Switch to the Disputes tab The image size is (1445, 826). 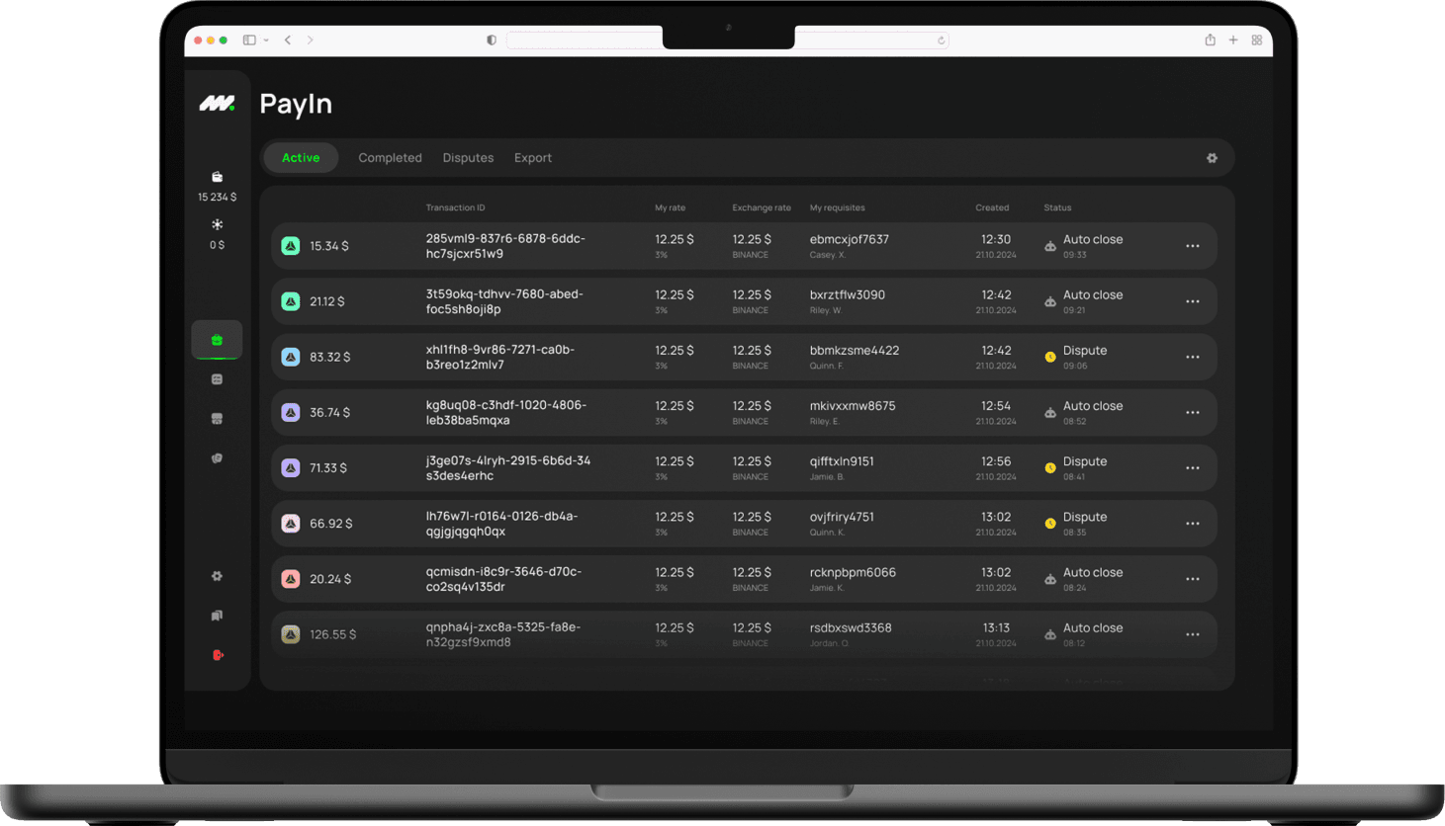tap(468, 158)
